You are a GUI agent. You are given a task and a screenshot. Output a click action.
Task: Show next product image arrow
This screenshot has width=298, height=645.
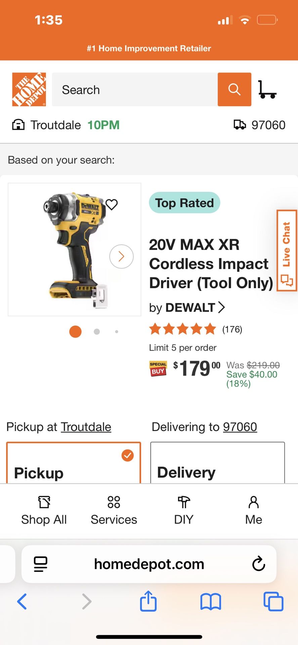(121, 256)
